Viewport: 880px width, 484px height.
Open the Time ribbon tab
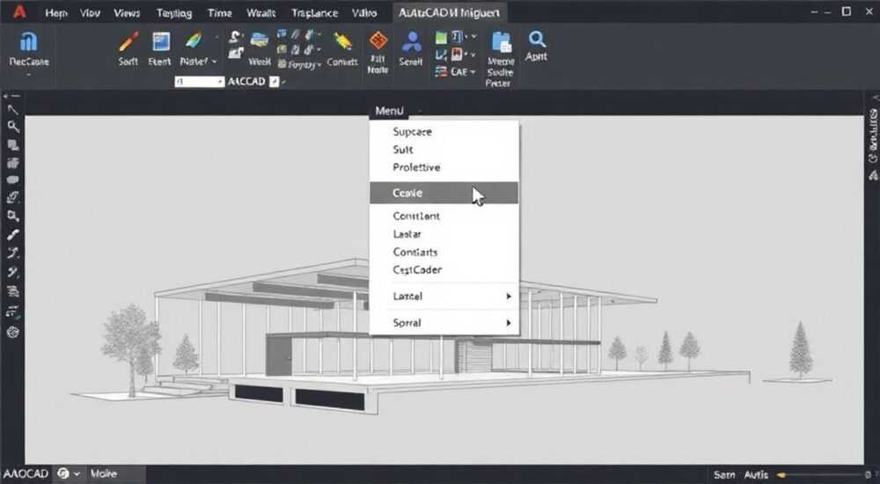pyautogui.click(x=220, y=13)
